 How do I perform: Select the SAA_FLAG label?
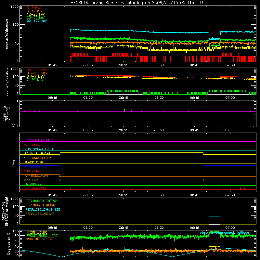[32, 171]
